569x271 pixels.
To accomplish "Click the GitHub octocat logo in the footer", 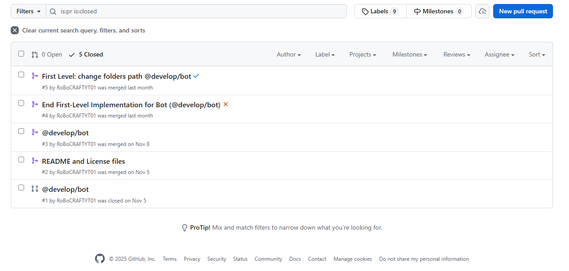I will [99, 259].
